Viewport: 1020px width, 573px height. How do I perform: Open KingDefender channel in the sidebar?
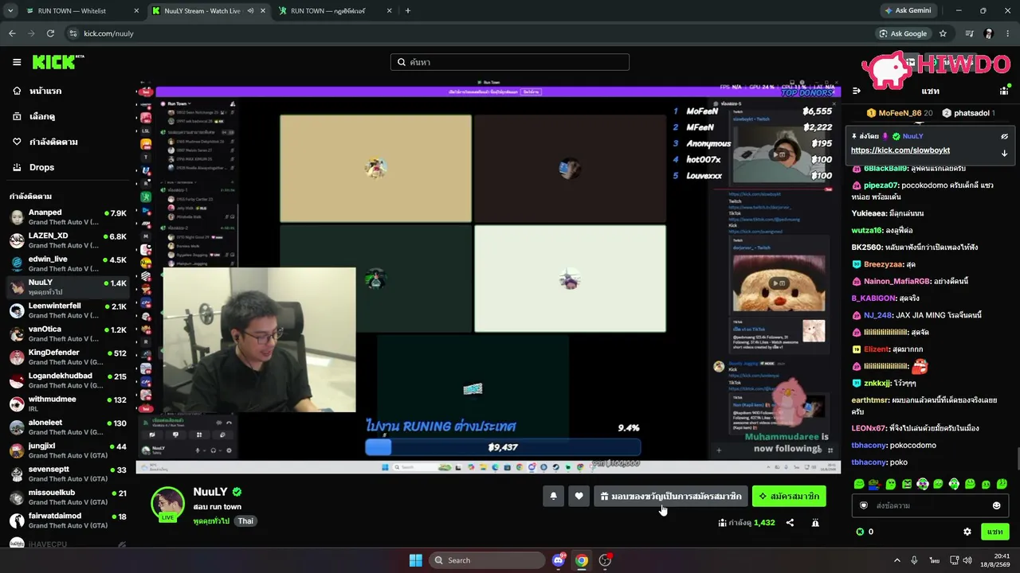tap(68, 357)
